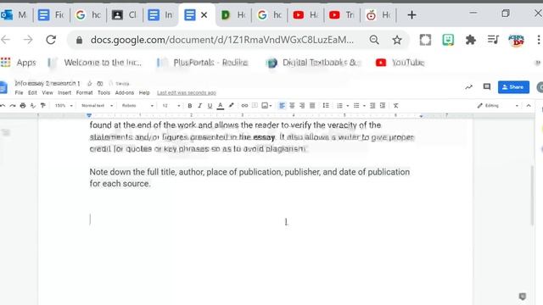Open line spacing options
Screen dimensions: 543x305
(326, 105)
